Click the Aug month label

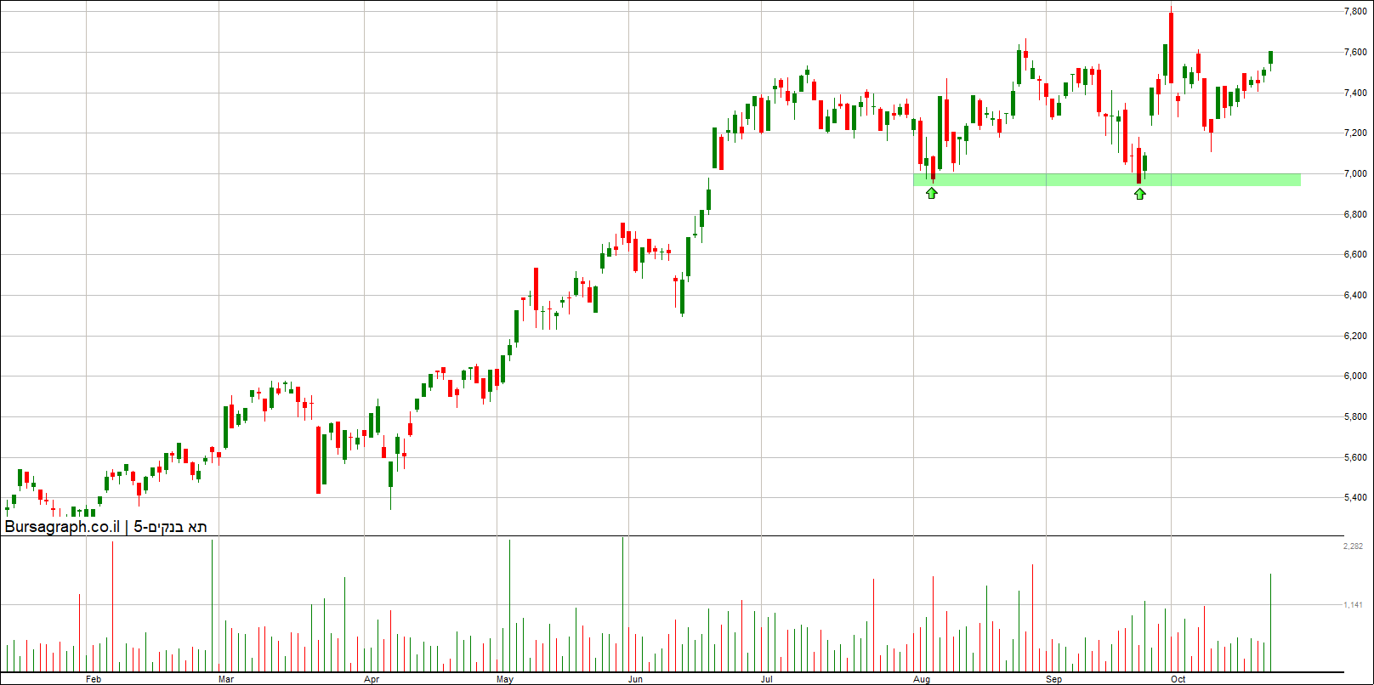[922, 679]
